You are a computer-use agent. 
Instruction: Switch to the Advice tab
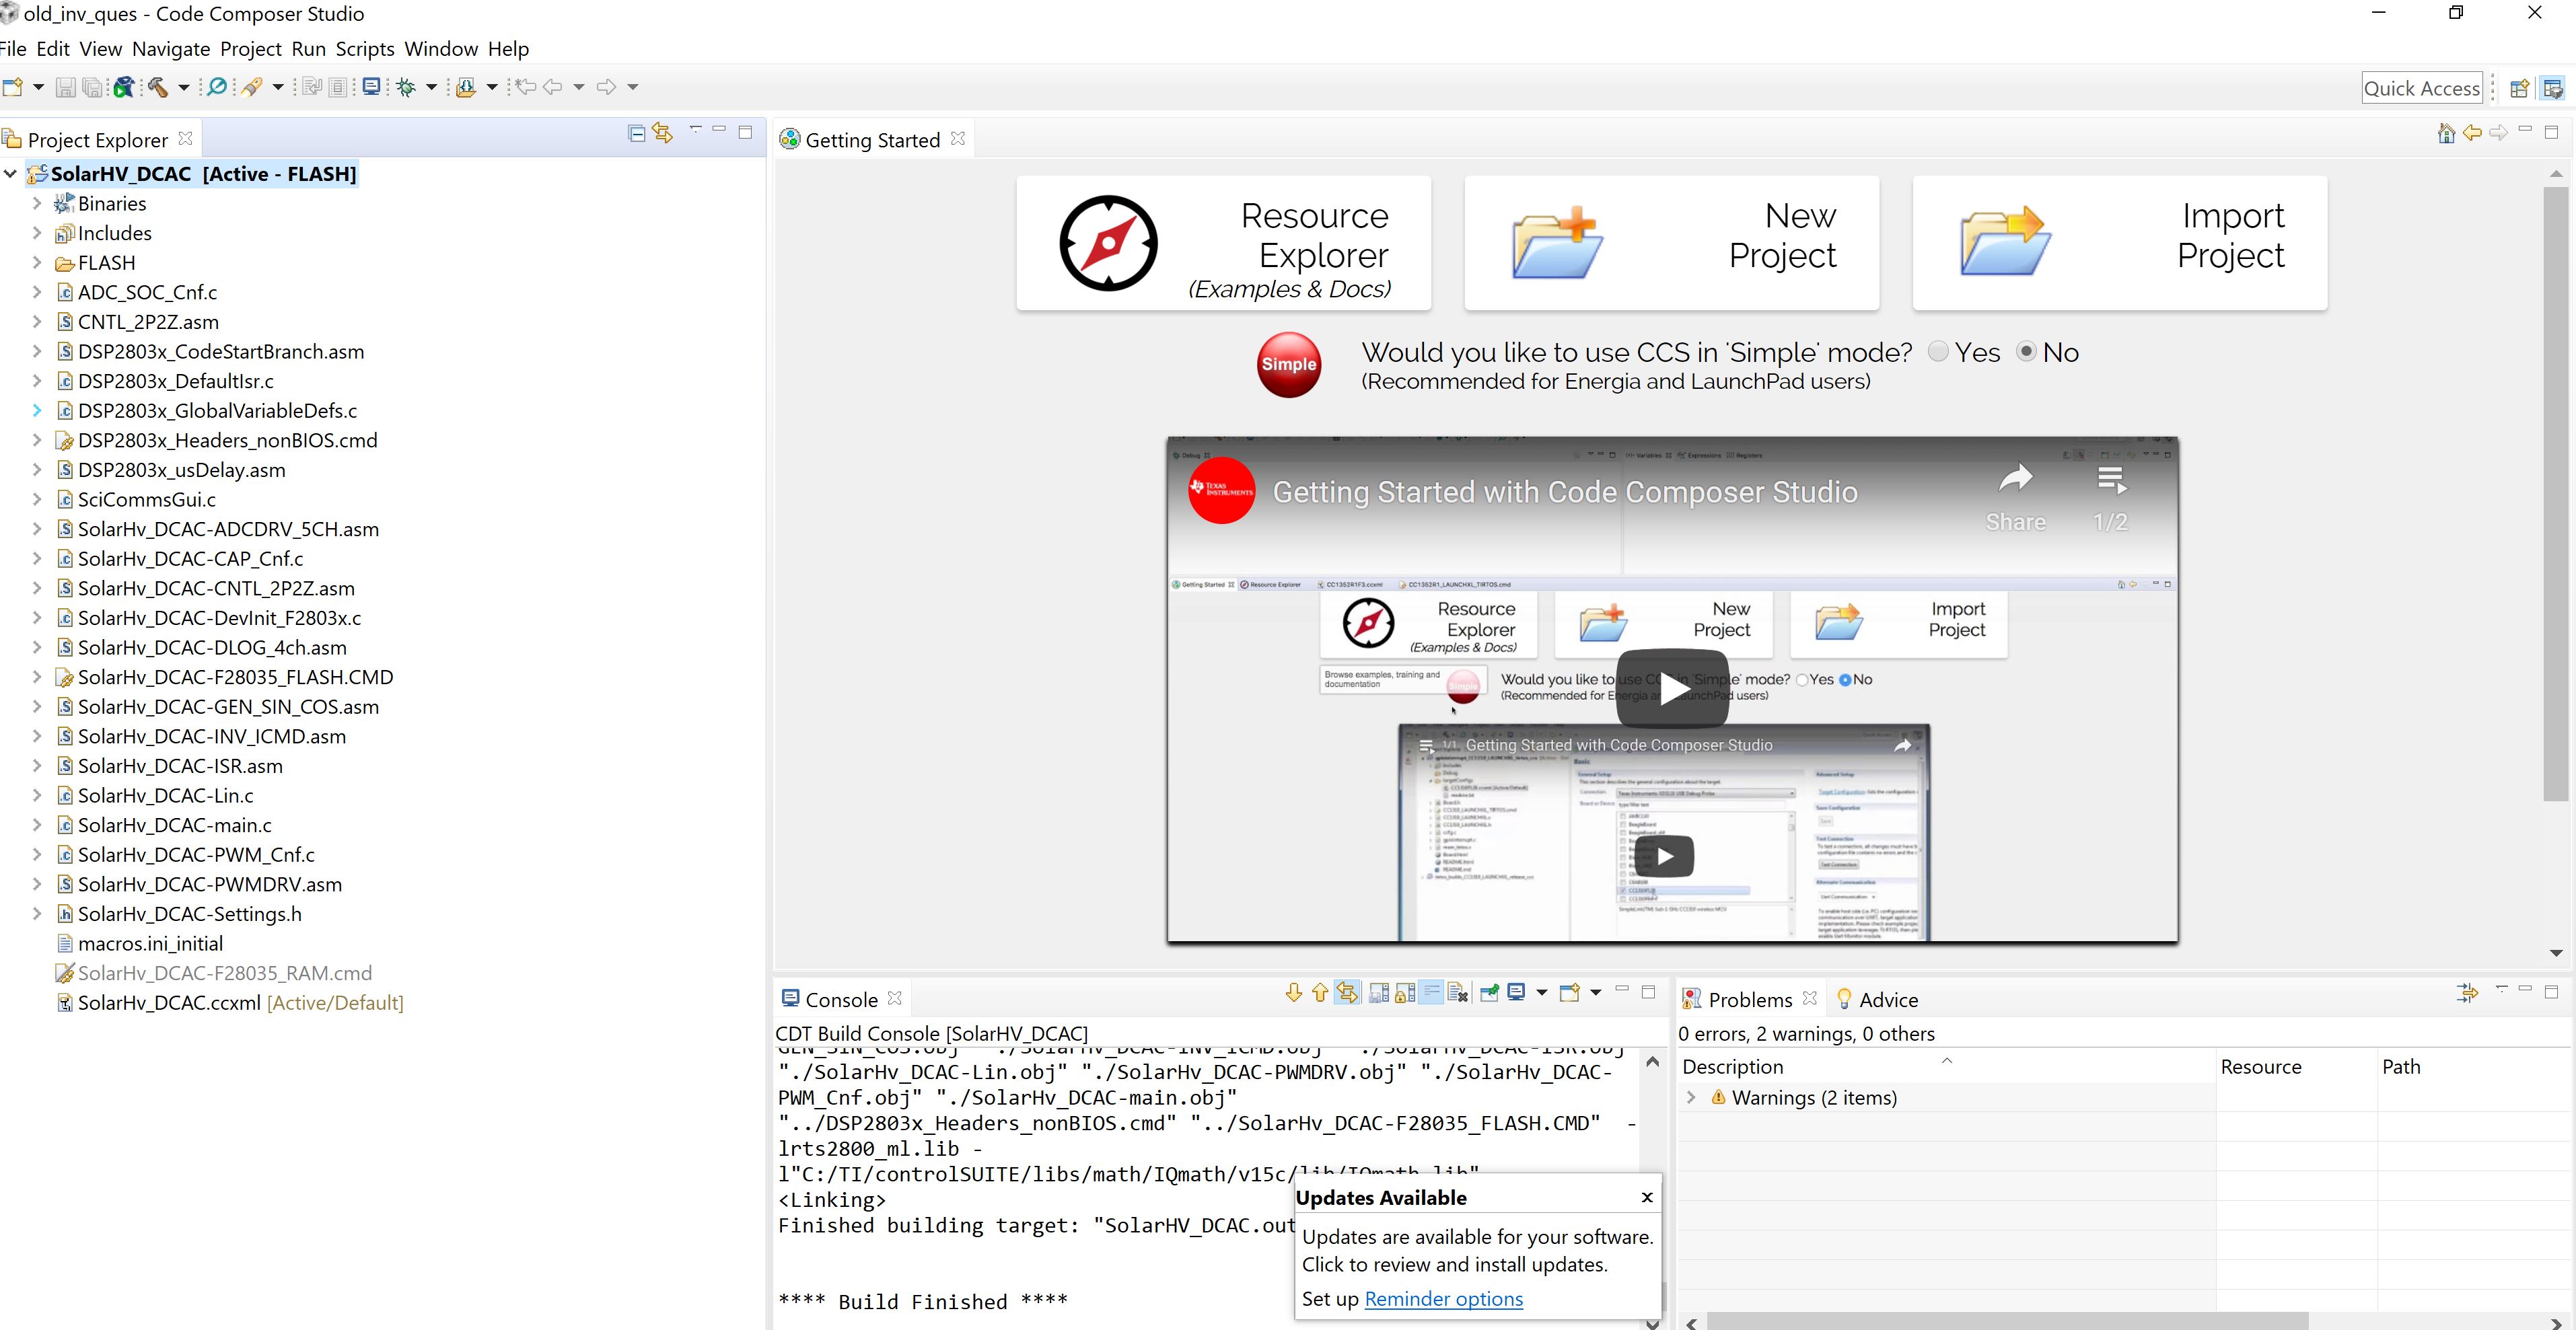pyautogui.click(x=1877, y=999)
